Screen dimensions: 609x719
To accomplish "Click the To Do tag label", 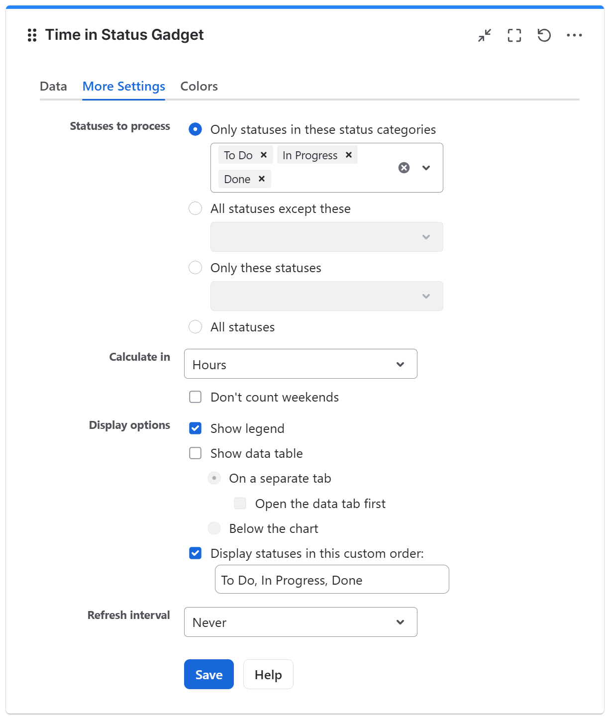I will [x=238, y=155].
